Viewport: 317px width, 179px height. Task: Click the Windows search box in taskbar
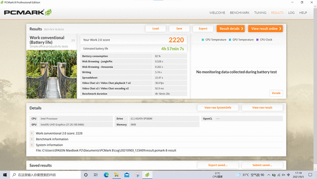pos(45,175)
